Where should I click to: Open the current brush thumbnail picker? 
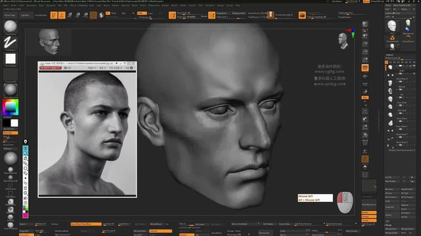pyautogui.click(x=11, y=26)
